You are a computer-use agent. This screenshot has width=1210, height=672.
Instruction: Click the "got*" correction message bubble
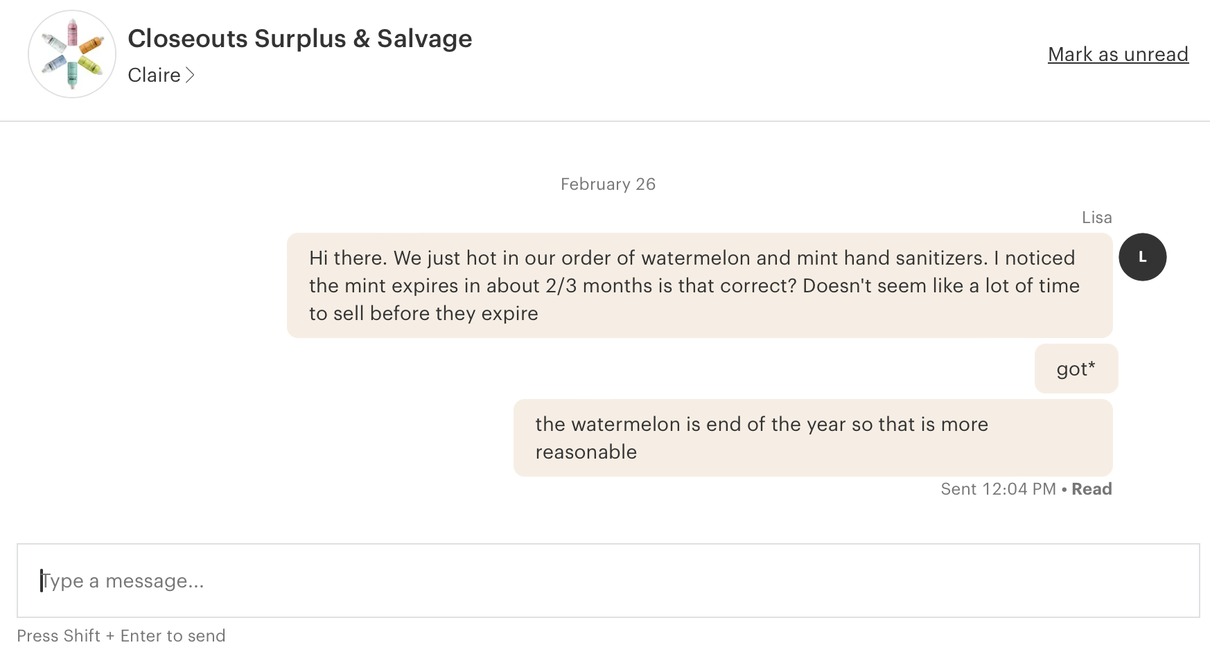(1076, 369)
